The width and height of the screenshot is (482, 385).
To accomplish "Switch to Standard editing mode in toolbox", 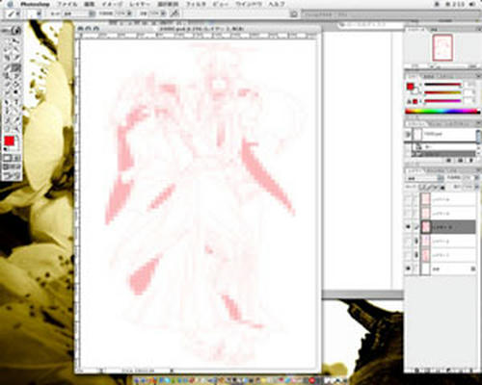I will click(7, 158).
